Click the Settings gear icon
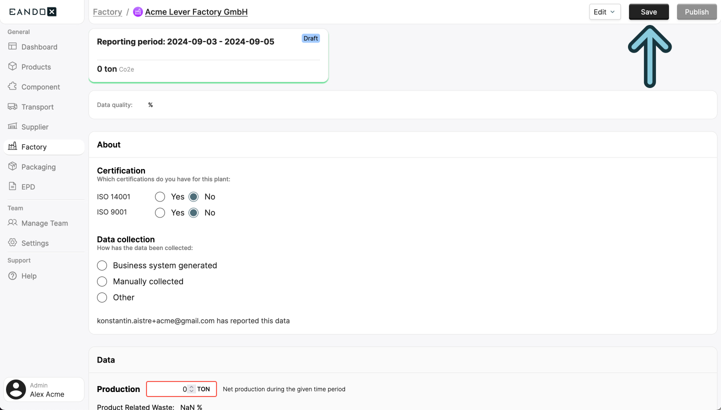721x410 pixels. (x=12, y=243)
